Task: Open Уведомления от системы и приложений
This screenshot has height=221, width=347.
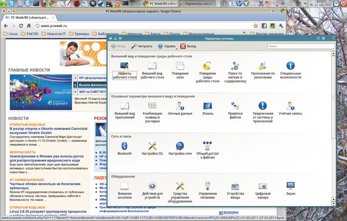Action: tap(262, 113)
